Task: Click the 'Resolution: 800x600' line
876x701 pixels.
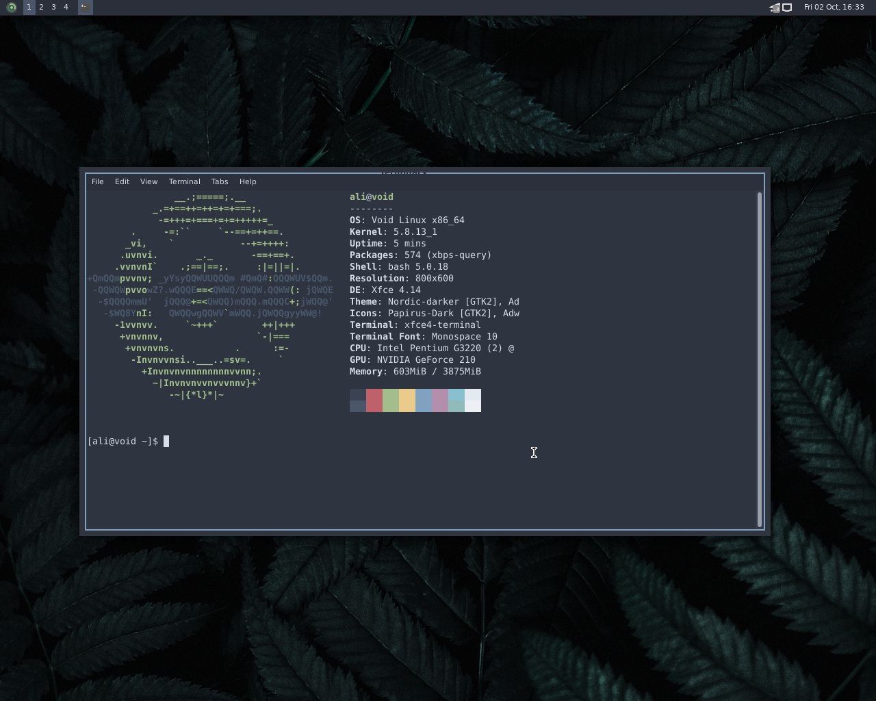Action: [402, 279]
